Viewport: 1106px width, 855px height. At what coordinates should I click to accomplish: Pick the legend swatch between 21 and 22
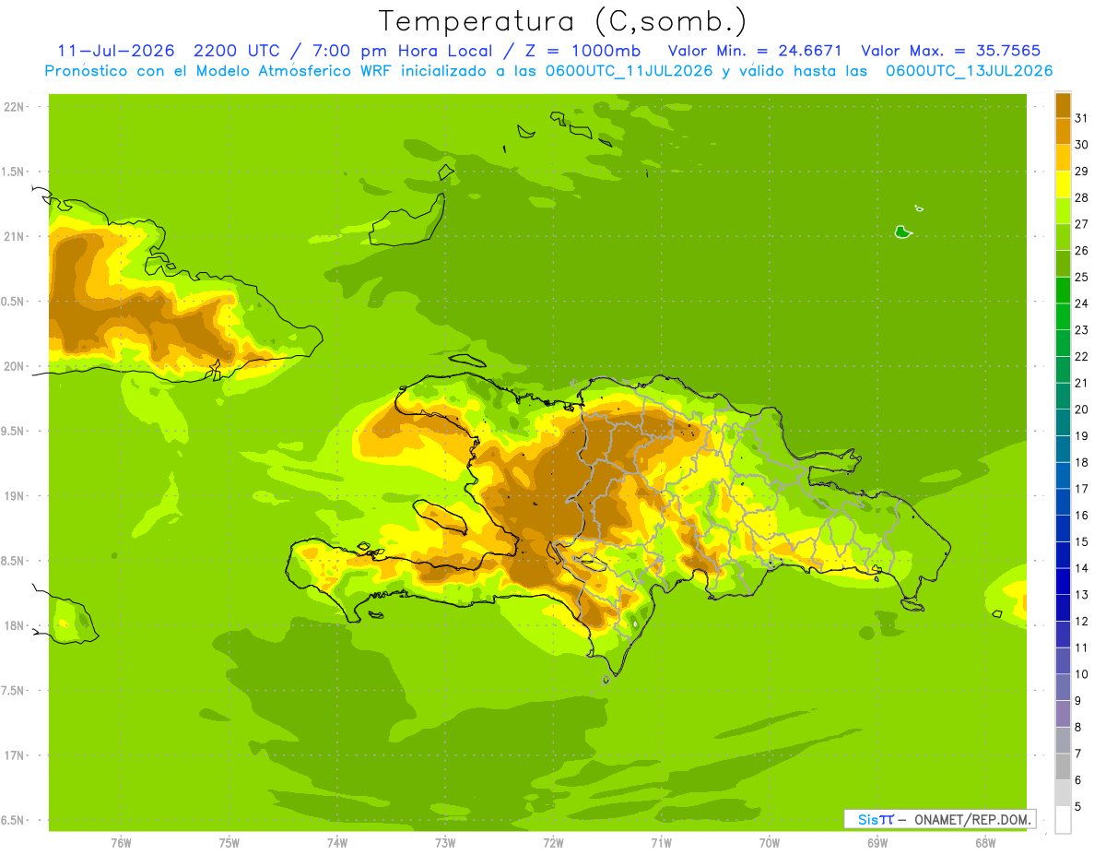tap(1063, 369)
